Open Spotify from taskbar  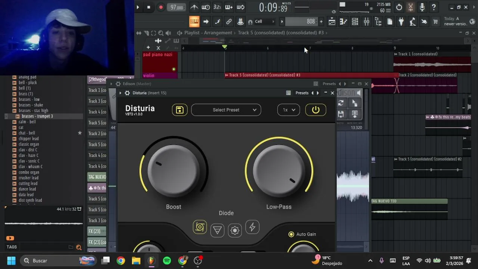(167, 260)
